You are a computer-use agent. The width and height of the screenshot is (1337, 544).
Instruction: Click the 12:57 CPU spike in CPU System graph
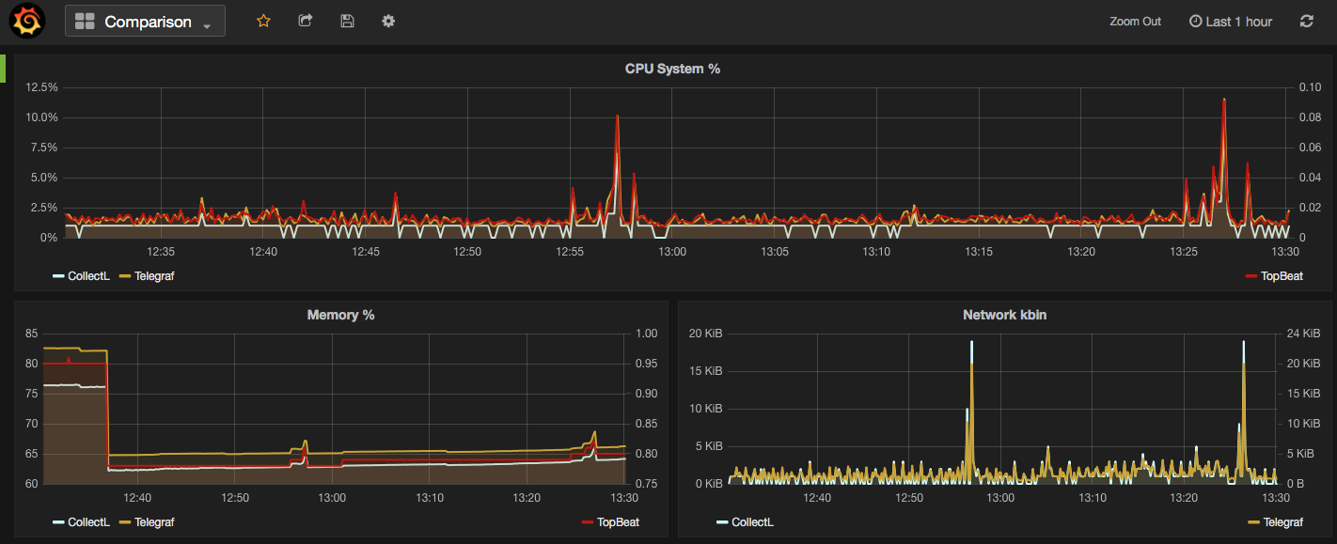click(x=617, y=117)
